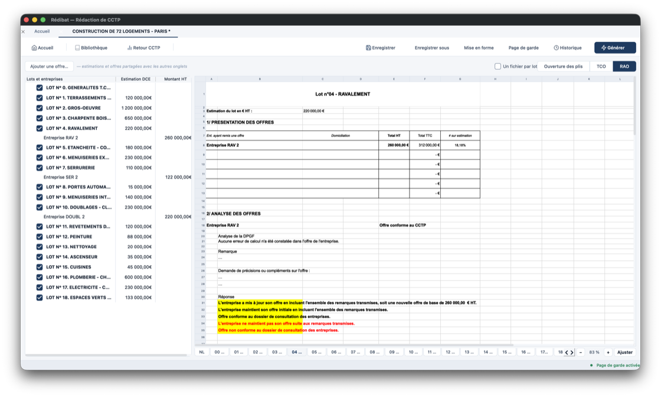This screenshot has width=661, height=397.
Task: Save with the Enregistrer button
Action: point(381,48)
